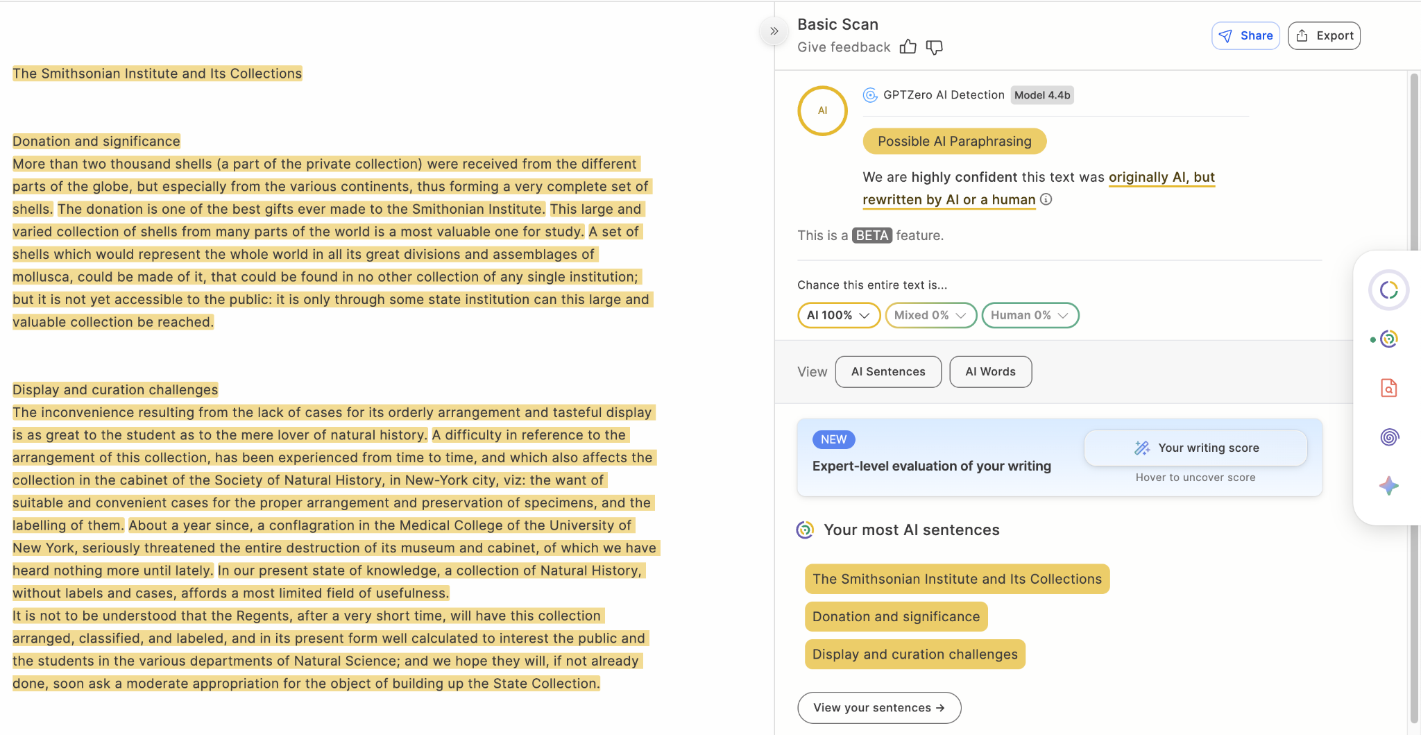Click the thumbs down feedback icon
Screen dimensions: 1421x735
point(935,47)
